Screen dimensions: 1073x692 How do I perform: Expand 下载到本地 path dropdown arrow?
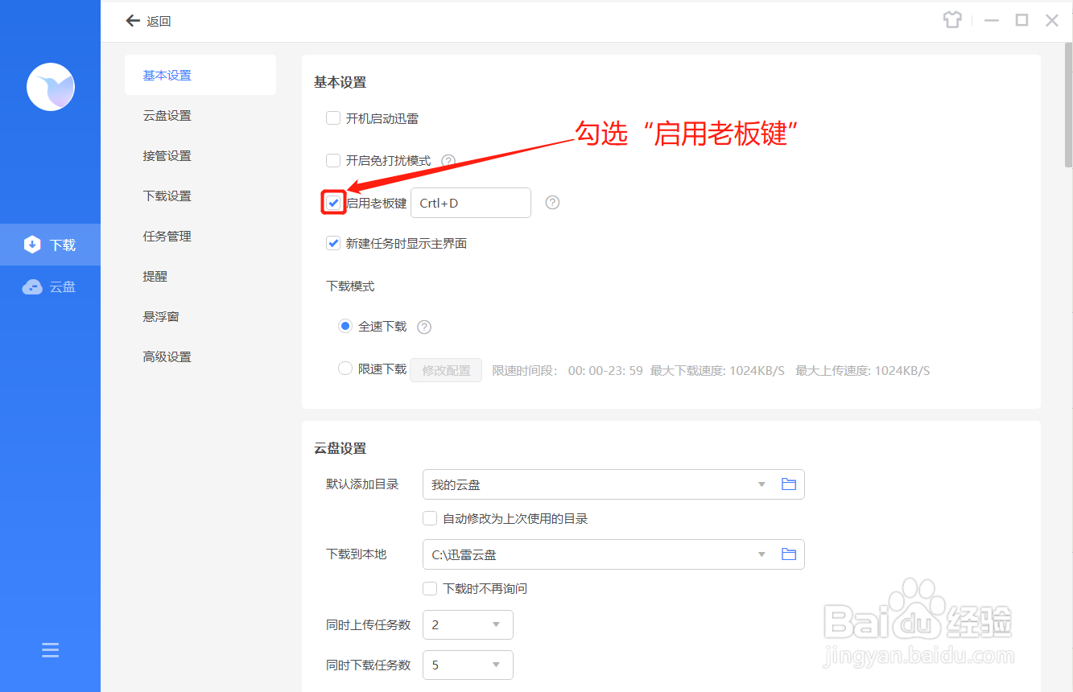point(761,554)
